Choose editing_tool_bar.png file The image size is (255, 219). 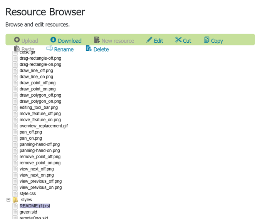[x=39, y=107]
